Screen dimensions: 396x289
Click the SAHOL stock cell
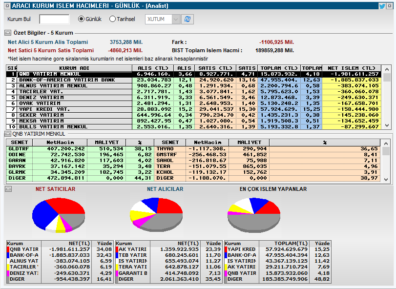[x=170, y=161]
